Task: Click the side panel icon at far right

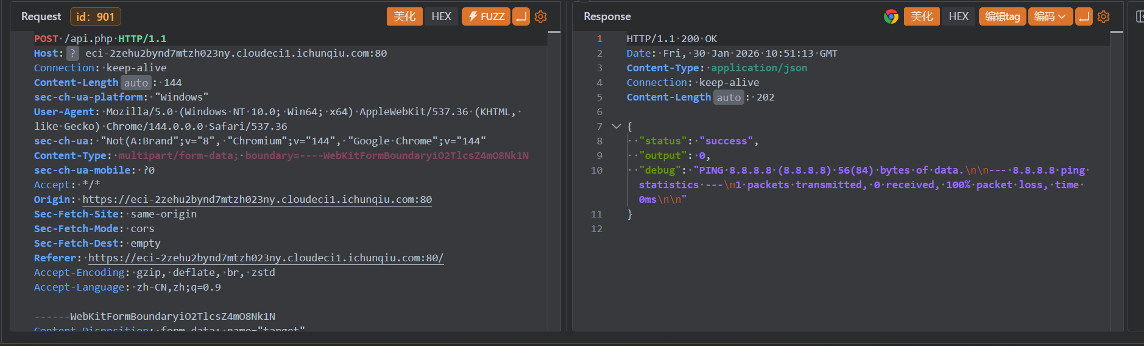Action: coord(1140,16)
